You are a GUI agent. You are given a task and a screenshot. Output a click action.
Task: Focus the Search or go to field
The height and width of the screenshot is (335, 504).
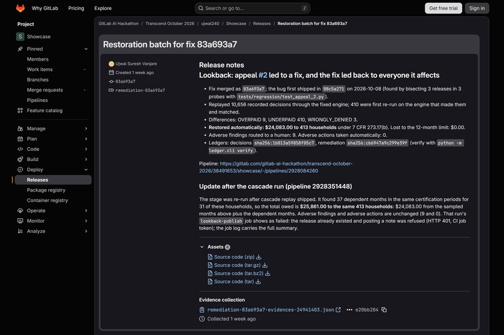[253, 8]
